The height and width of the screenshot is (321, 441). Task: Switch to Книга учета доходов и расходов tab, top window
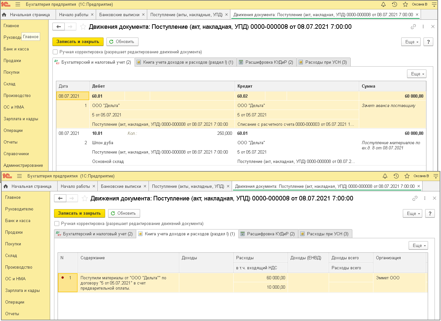[185, 62]
